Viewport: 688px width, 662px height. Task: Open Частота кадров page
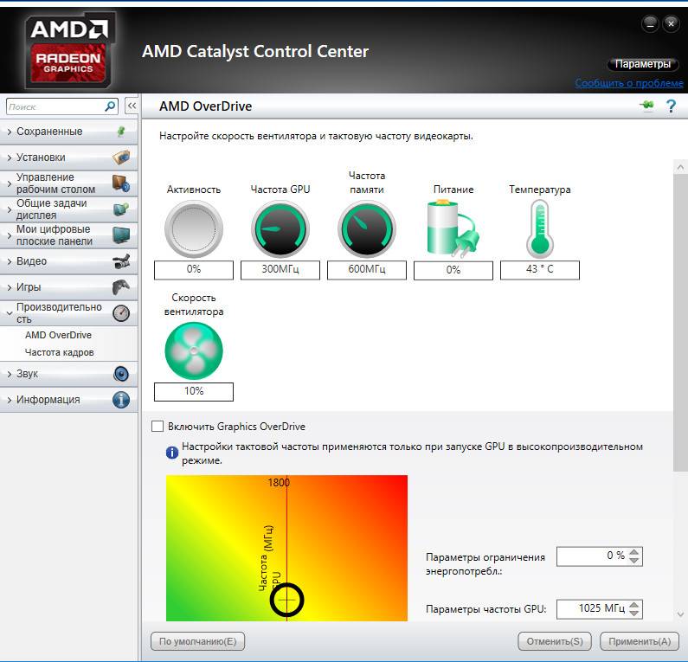pyautogui.click(x=59, y=352)
